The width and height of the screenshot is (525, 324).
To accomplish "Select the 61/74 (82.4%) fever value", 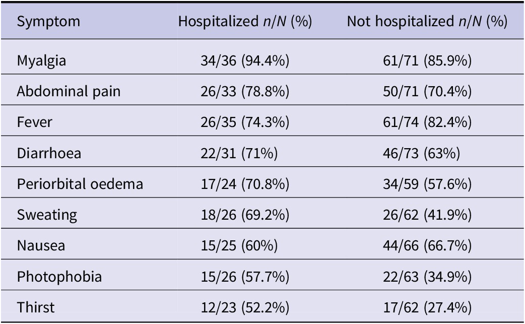I will pyautogui.click(x=427, y=122).
